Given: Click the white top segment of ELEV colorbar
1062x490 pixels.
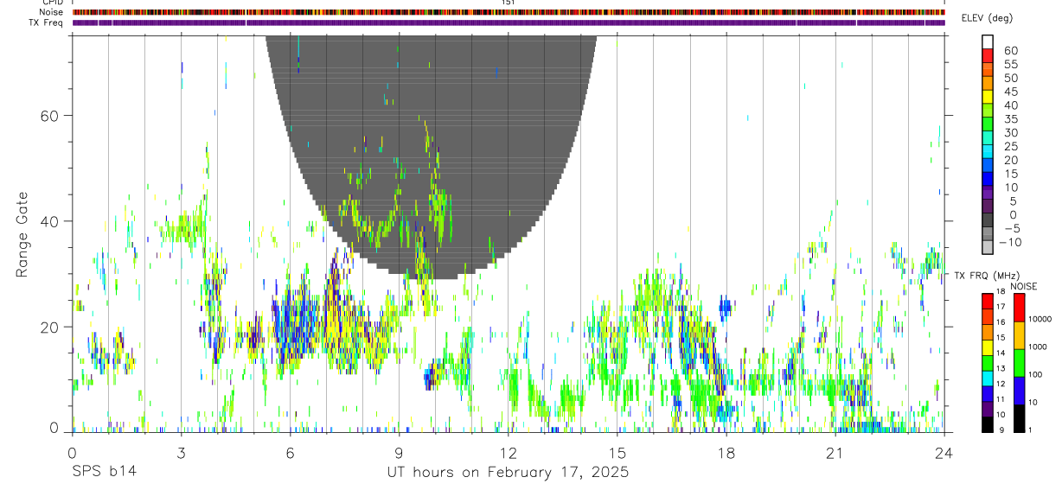Looking at the screenshot, I should [x=988, y=41].
